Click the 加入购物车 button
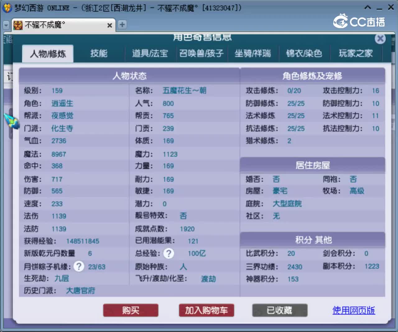 tap(206, 310)
